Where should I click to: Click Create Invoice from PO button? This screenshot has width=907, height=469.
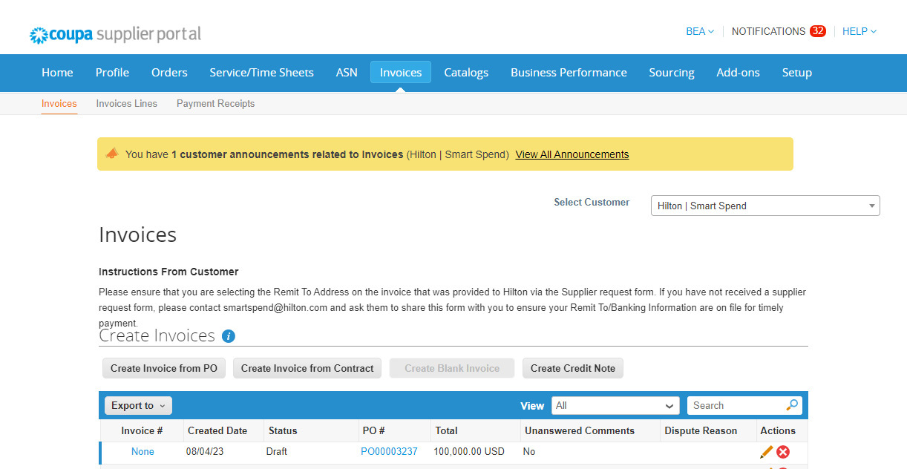pyautogui.click(x=164, y=368)
